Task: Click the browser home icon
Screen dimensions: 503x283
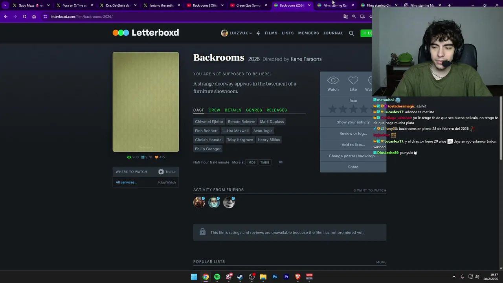Action: pyautogui.click(x=34, y=17)
